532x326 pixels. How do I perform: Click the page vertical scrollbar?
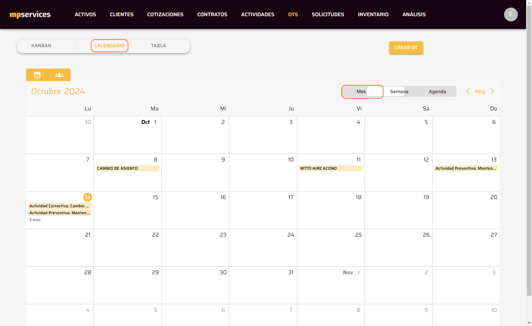[x=529, y=151]
